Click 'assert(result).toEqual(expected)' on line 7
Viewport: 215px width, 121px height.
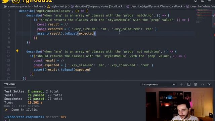[x=66, y=34]
